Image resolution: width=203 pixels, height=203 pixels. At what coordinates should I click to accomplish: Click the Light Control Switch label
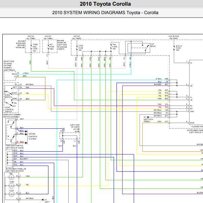pyautogui.click(x=9, y=109)
